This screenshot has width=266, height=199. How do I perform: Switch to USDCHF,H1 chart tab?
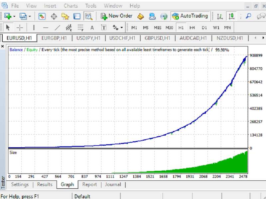pos(122,38)
